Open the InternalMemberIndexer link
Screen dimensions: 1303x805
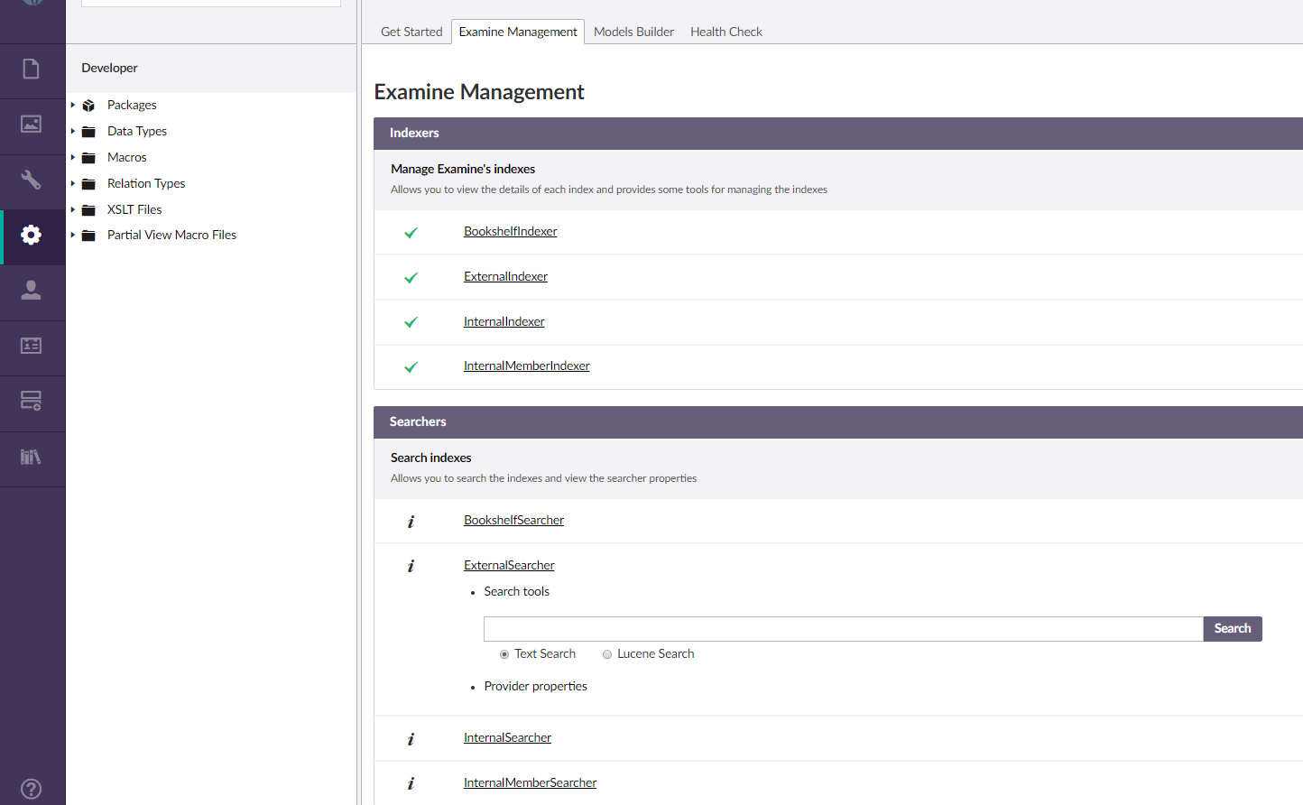pos(527,365)
